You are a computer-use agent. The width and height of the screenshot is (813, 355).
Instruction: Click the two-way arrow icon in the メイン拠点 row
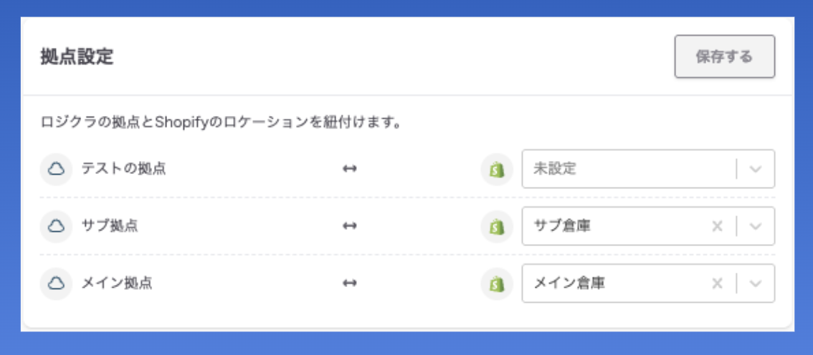(350, 283)
